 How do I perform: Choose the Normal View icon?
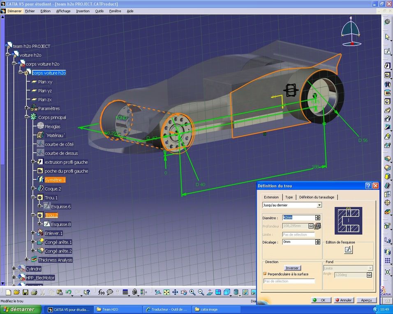210,292
